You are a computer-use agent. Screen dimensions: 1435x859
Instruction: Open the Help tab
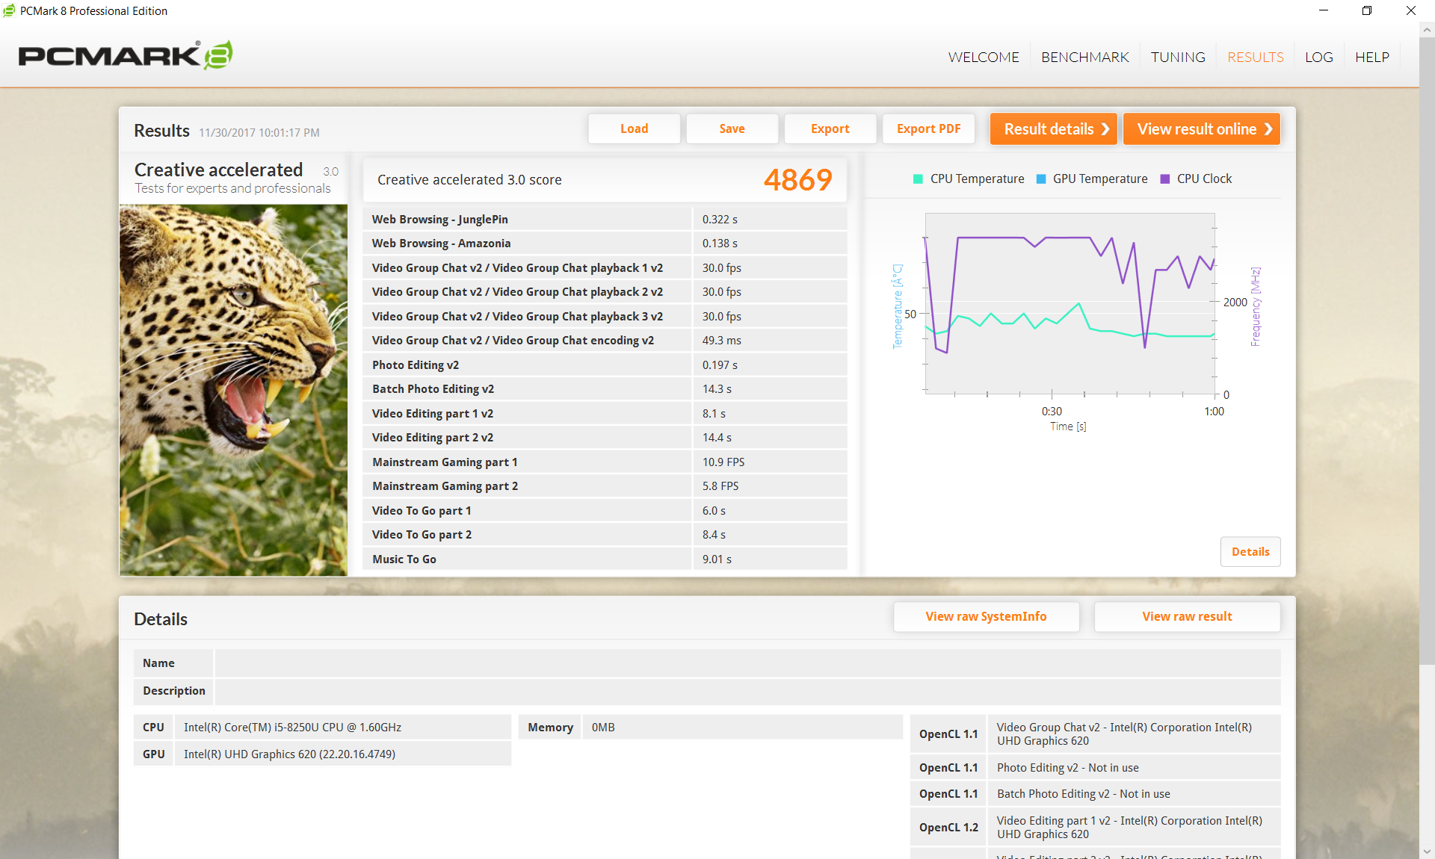tap(1371, 58)
